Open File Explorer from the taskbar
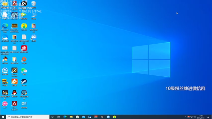The width and height of the screenshot is (212, 119). pos(71,117)
